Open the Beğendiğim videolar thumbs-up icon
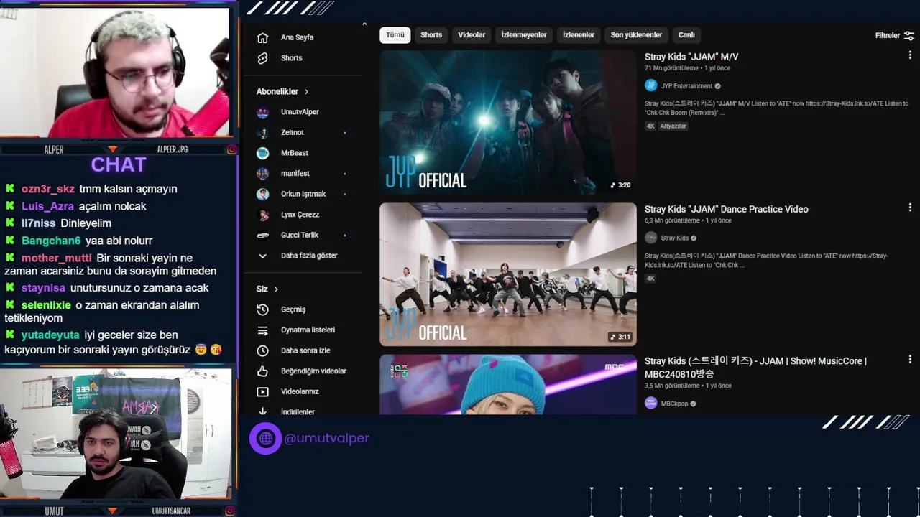The width and height of the screenshot is (920, 517). (x=262, y=371)
